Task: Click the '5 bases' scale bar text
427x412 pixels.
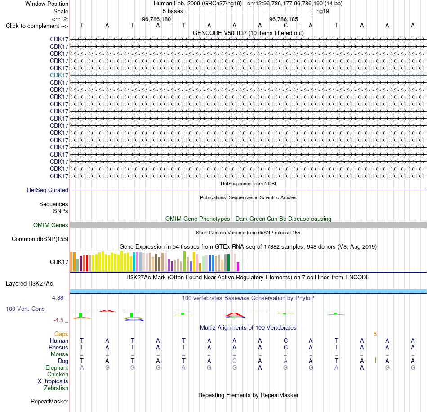Action: 173,11
